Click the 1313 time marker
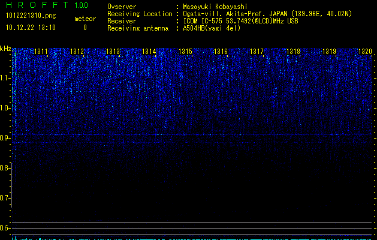 pos(113,52)
